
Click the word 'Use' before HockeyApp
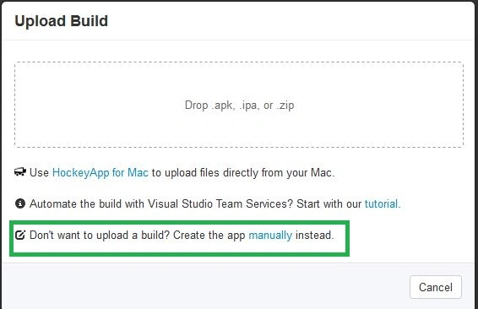click(x=39, y=172)
